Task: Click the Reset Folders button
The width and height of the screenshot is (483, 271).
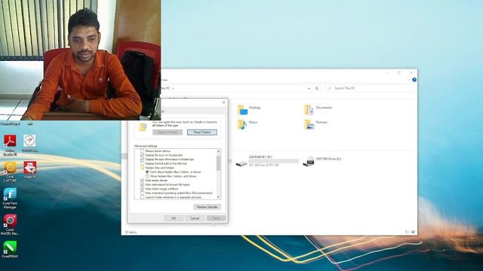Action: point(202,132)
